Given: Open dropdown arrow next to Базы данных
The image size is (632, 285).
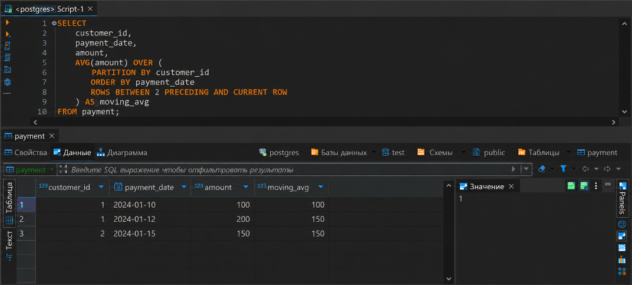Looking at the screenshot, I should (x=374, y=153).
